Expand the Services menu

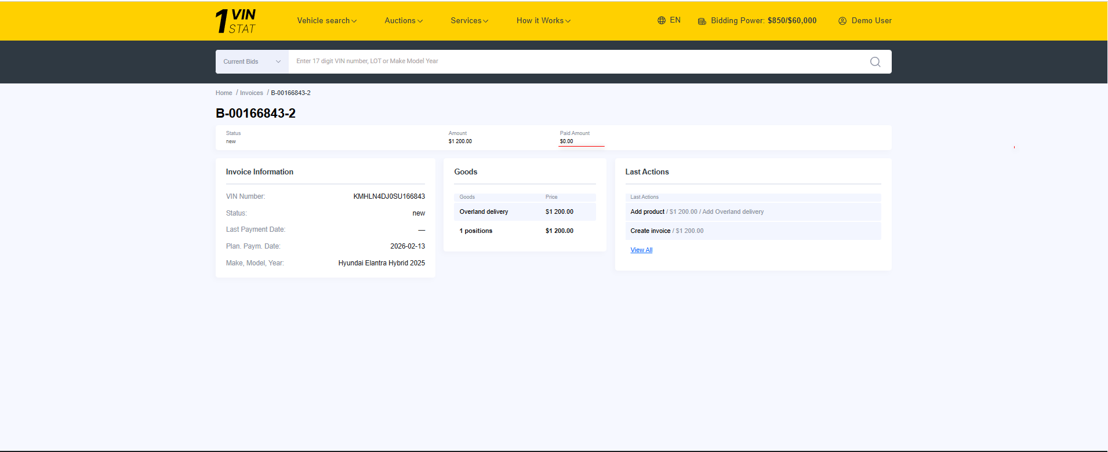point(469,21)
